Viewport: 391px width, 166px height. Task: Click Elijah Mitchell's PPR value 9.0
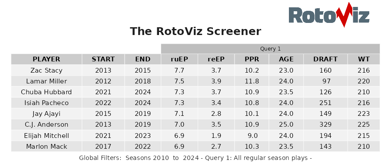coord(252,136)
